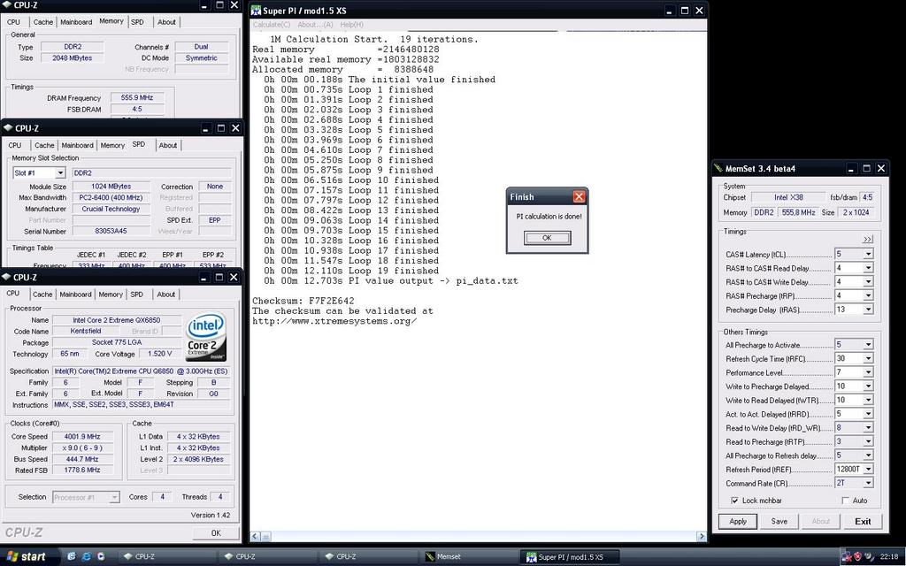Click the xtremesystems.org URL text in Super PI
The image size is (906, 566).
pos(334,321)
